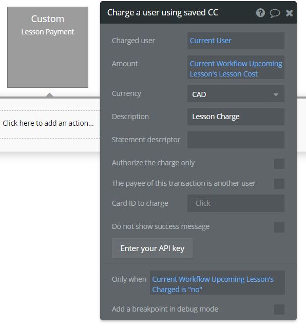Toggle Add a breakpoint in debug mode
The height and width of the screenshot is (328, 306).
coord(279,310)
